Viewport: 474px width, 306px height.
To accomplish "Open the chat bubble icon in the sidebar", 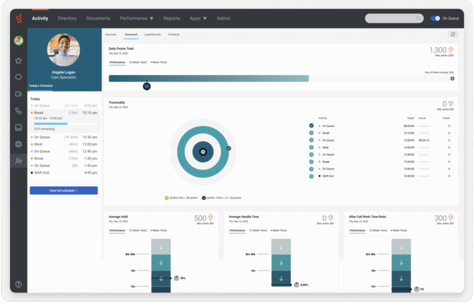I will 19,77.
